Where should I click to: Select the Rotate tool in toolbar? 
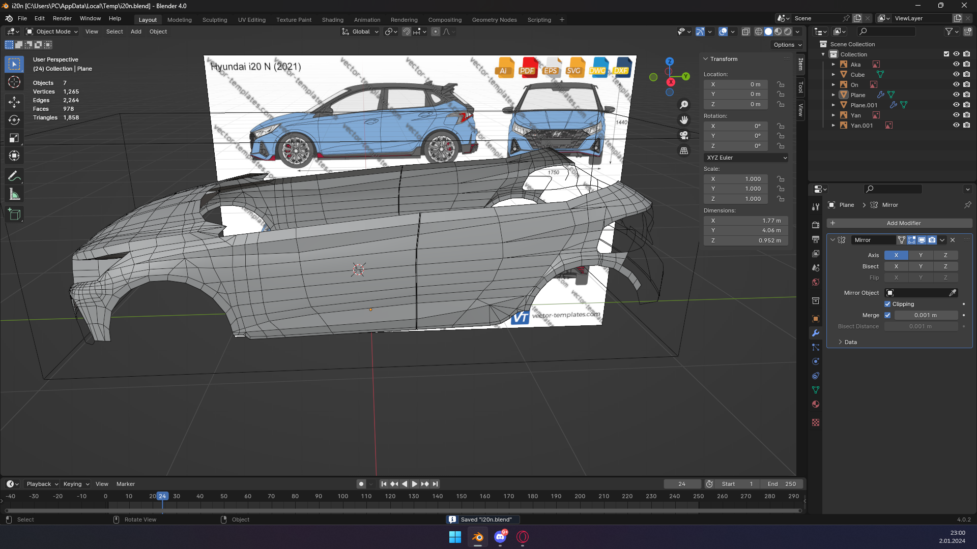tap(14, 120)
